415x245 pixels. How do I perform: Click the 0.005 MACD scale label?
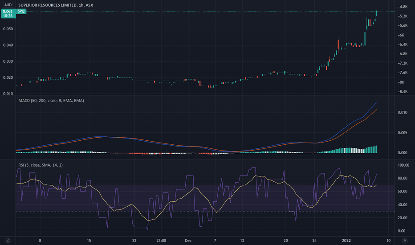coord(402,132)
